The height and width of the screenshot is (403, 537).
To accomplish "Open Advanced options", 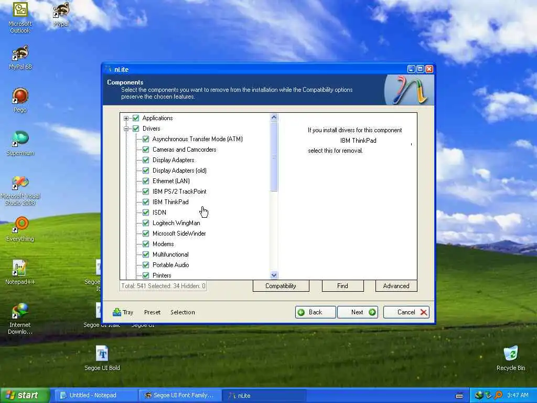I will (x=396, y=286).
